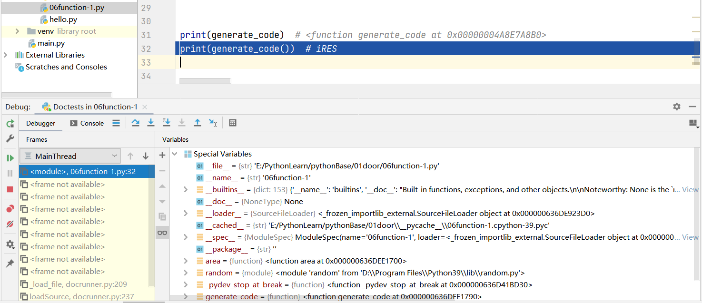
Task: Select the __package__ variable row
Action: point(237,249)
